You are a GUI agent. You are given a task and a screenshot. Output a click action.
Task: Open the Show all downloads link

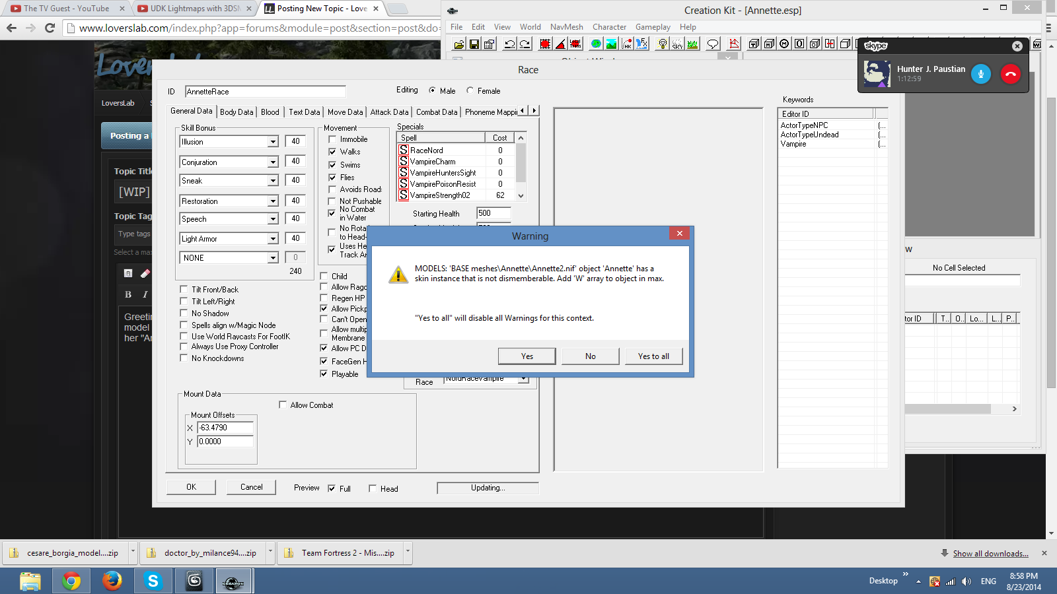click(x=990, y=554)
